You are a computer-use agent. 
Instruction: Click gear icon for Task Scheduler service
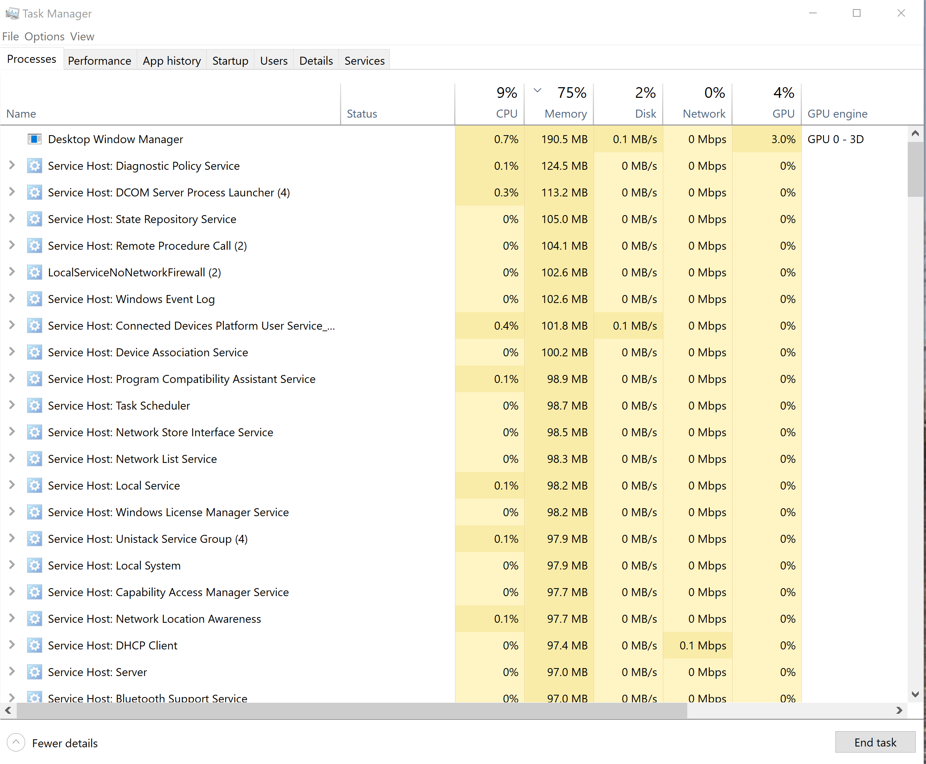point(34,406)
